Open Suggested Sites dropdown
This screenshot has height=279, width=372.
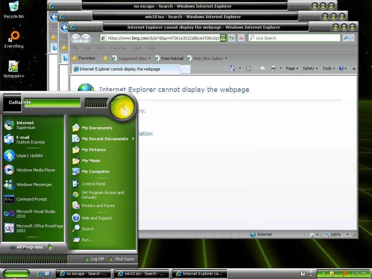pyautogui.click(x=131, y=58)
